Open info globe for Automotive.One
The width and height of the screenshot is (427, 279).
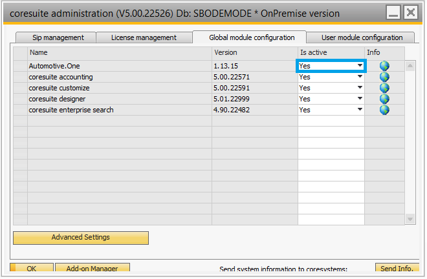384,66
